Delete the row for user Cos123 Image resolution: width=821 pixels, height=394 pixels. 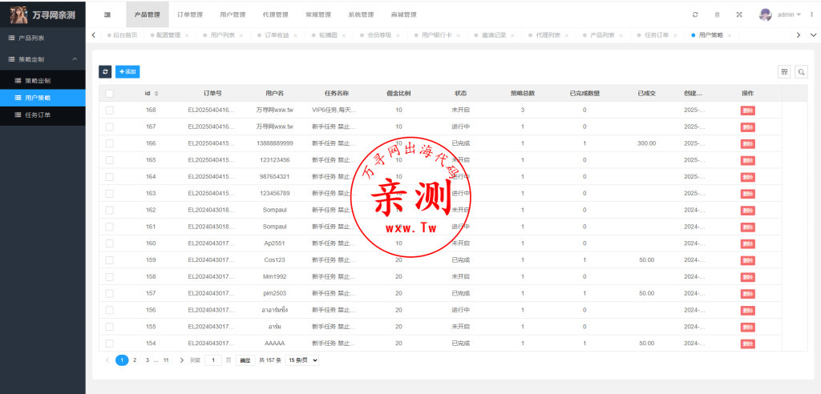tap(748, 260)
